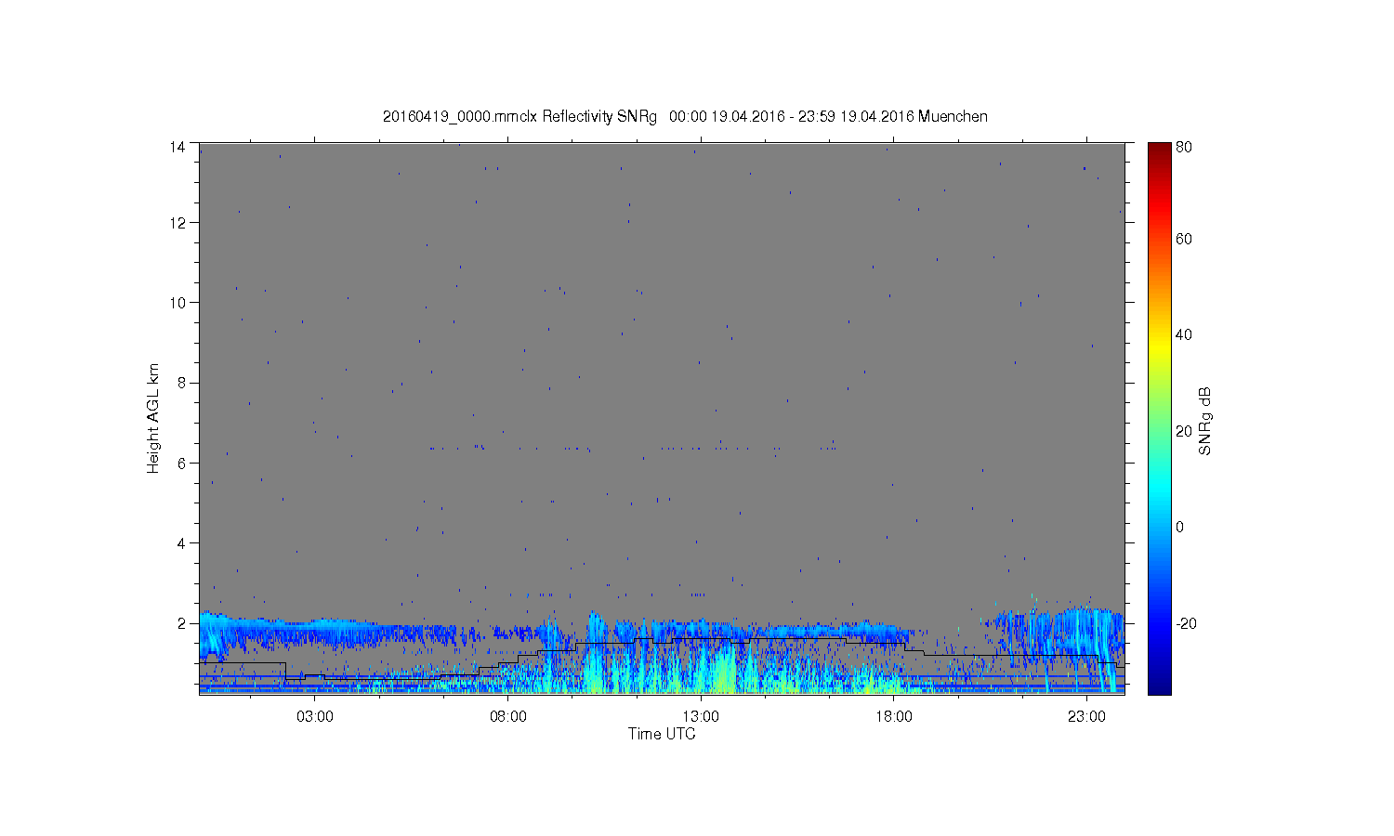
Task: Click the colorbar value 0
Action: [x=1180, y=528]
